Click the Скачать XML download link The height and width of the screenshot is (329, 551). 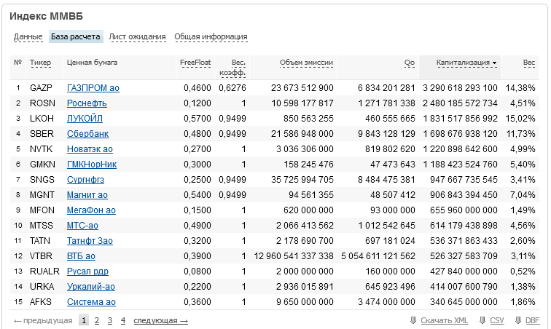point(444,320)
